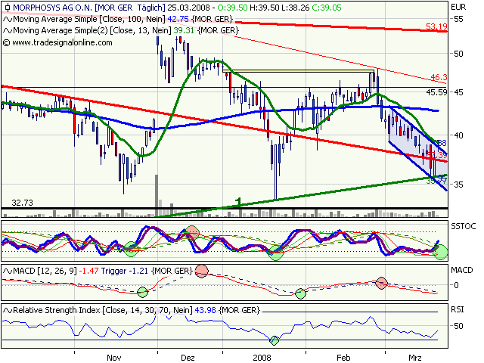Click the support level label 32.73

pos(22,203)
